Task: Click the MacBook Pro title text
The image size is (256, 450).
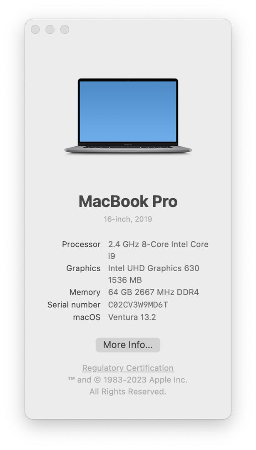Action: tap(128, 201)
